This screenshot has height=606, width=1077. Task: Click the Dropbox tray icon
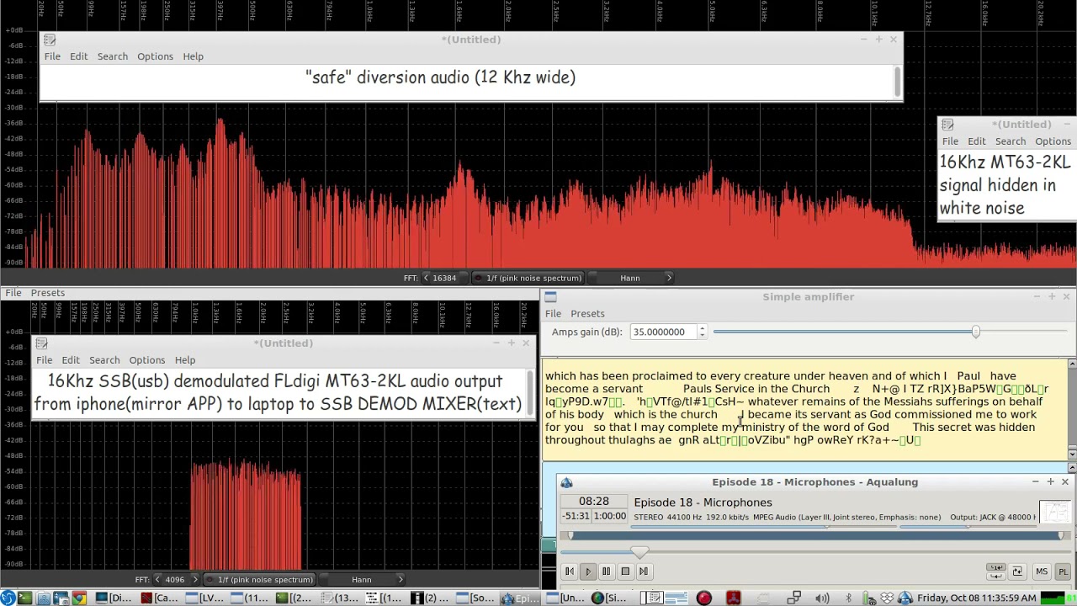point(887,598)
